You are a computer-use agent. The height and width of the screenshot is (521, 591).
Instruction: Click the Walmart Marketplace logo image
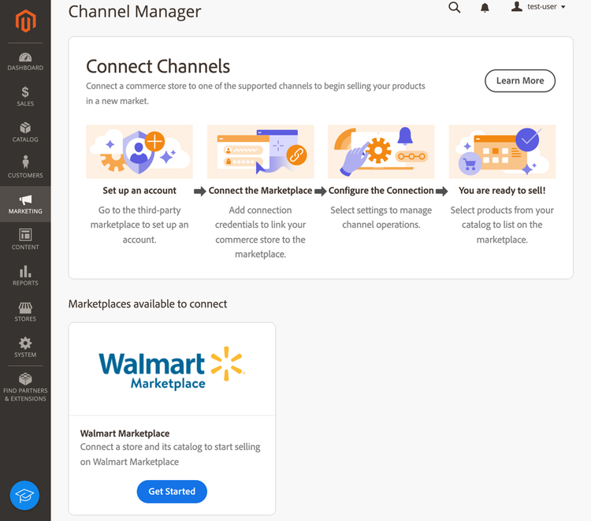172,368
